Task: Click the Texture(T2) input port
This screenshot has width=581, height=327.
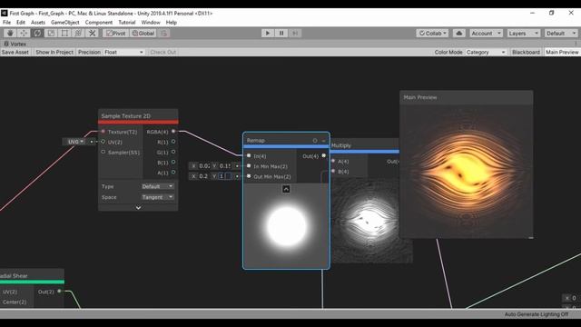Action: point(103,131)
